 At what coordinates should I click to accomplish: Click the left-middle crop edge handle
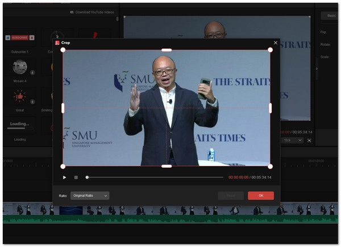(63, 108)
